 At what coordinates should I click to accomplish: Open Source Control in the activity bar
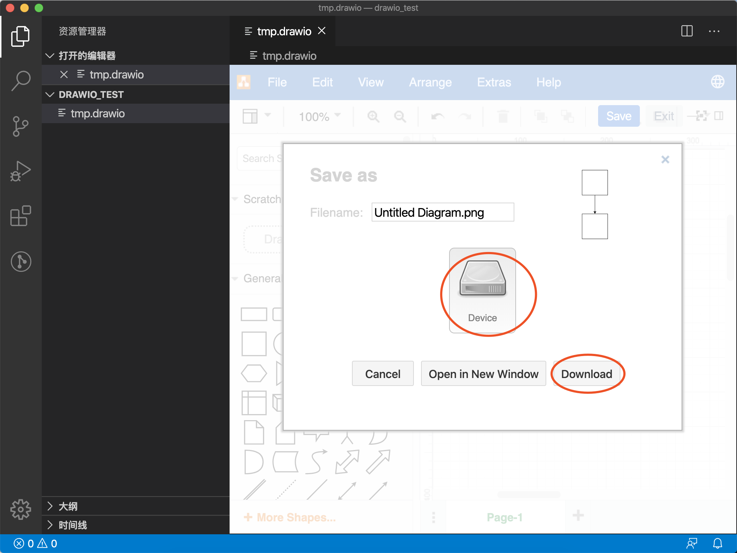tap(21, 126)
